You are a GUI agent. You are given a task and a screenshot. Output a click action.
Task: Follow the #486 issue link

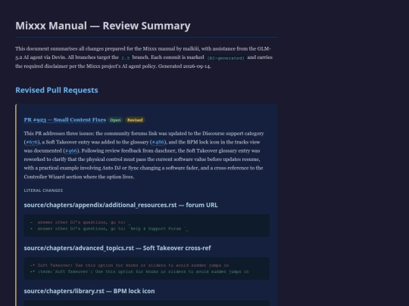(x=158, y=142)
